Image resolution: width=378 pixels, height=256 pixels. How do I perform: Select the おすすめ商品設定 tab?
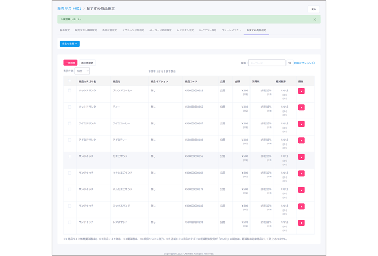click(x=256, y=30)
